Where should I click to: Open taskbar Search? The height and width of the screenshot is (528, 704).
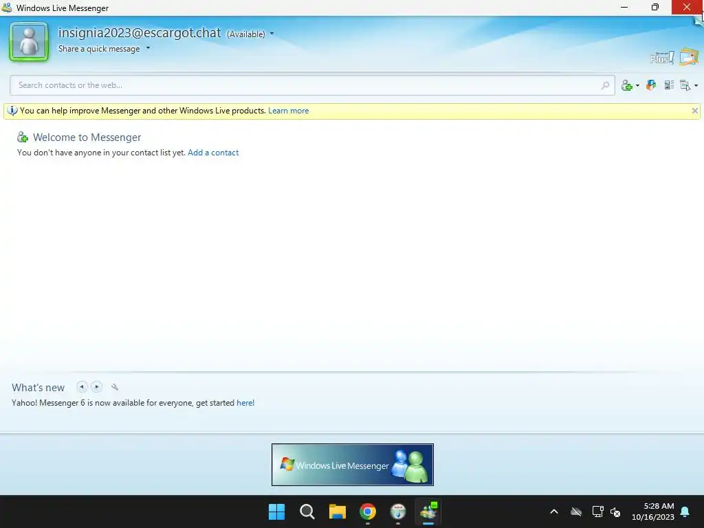click(x=307, y=511)
